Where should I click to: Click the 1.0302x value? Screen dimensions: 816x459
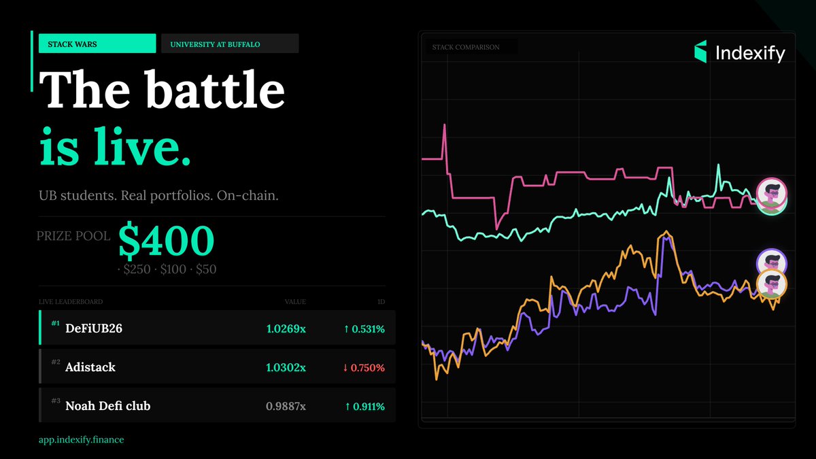point(286,368)
